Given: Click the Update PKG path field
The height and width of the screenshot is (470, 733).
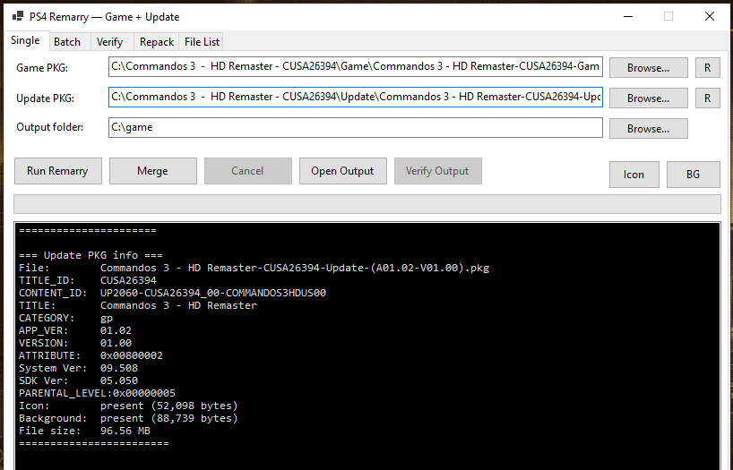Looking at the screenshot, I should point(355,98).
